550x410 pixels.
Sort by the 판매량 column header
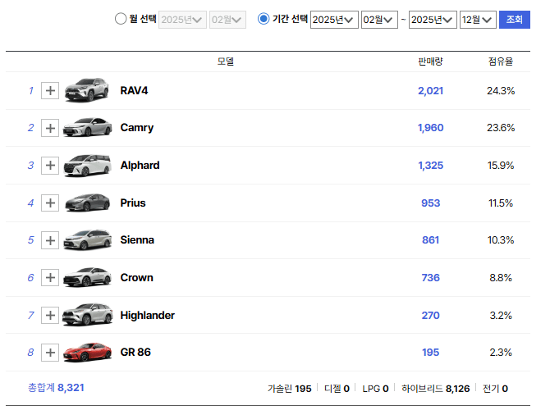(x=430, y=61)
